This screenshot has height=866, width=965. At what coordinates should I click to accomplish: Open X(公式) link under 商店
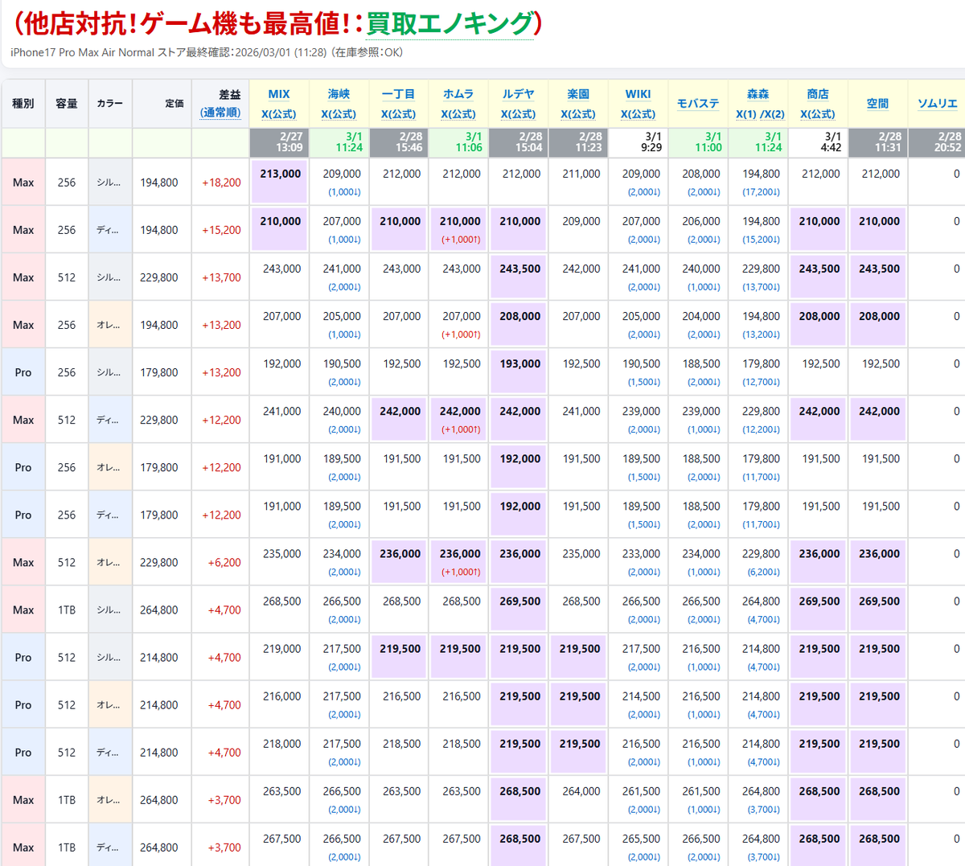point(818,114)
